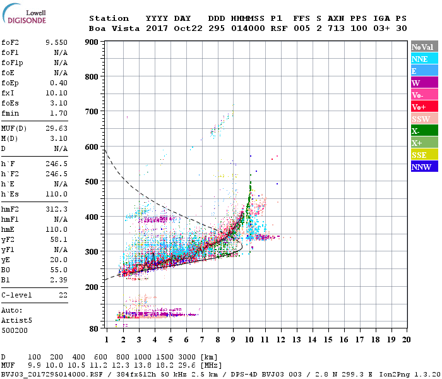Viewport: 442px width, 379px height.
Task: Click the C-level value 22
Action: [63, 295]
